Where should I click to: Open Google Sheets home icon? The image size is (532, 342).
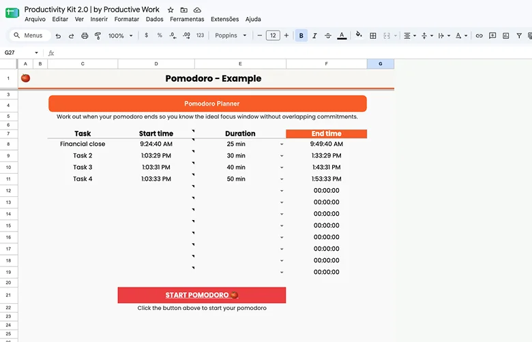pyautogui.click(x=12, y=13)
